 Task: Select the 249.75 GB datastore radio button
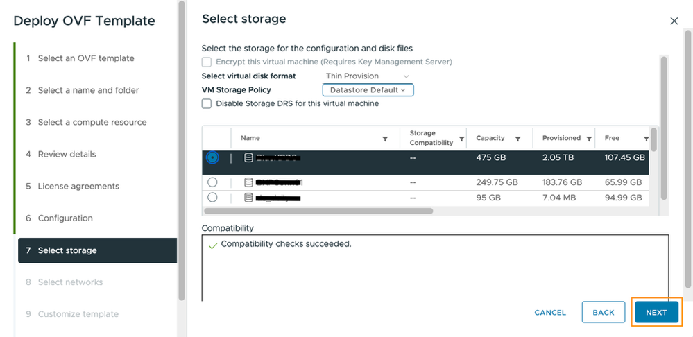tap(212, 182)
